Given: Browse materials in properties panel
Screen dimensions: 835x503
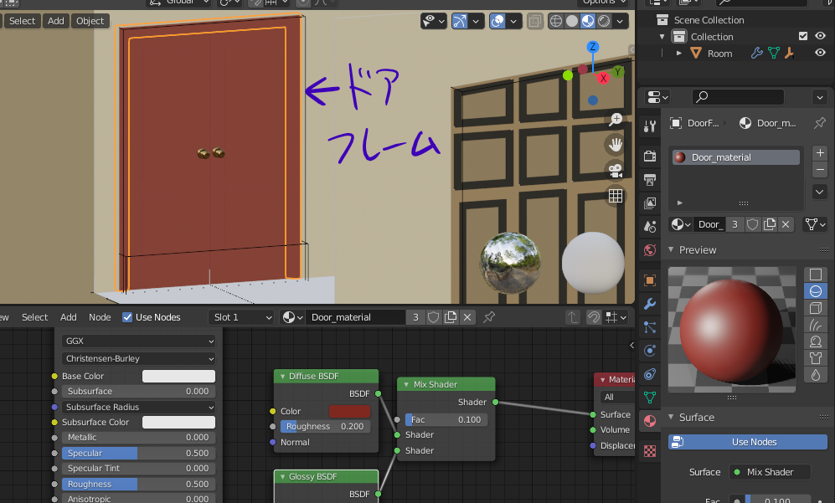Looking at the screenshot, I should point(680,224).
